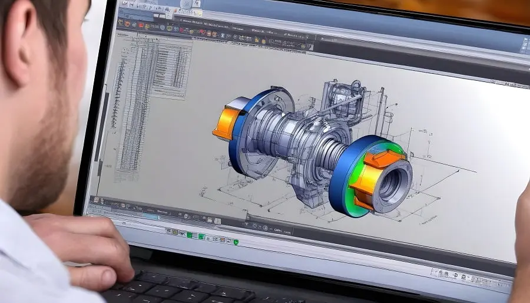Click the white square icon beside the round logo
This screenshot has width=530, height=303.
click(197, 4)
